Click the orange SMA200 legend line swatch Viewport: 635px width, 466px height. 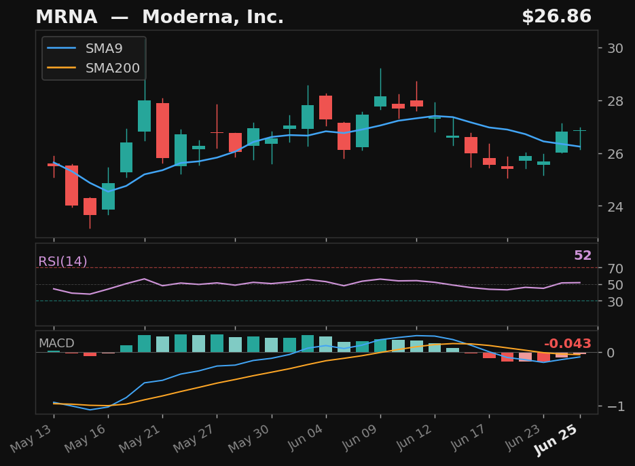[x=62, y=68]
